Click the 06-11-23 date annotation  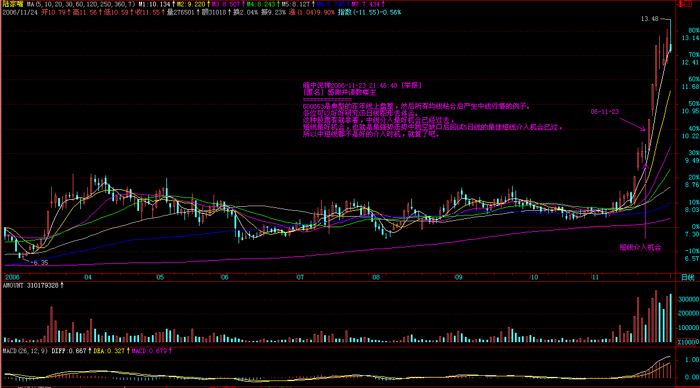pyautogui.click(x=605, y=112)
